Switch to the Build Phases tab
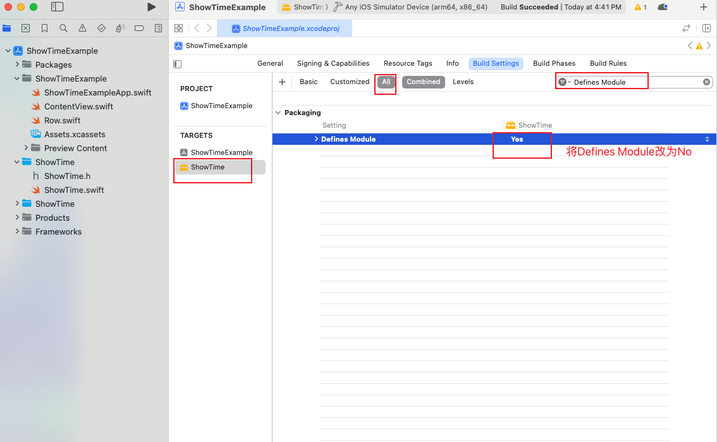717x442 pixels. tap(555, 63)
